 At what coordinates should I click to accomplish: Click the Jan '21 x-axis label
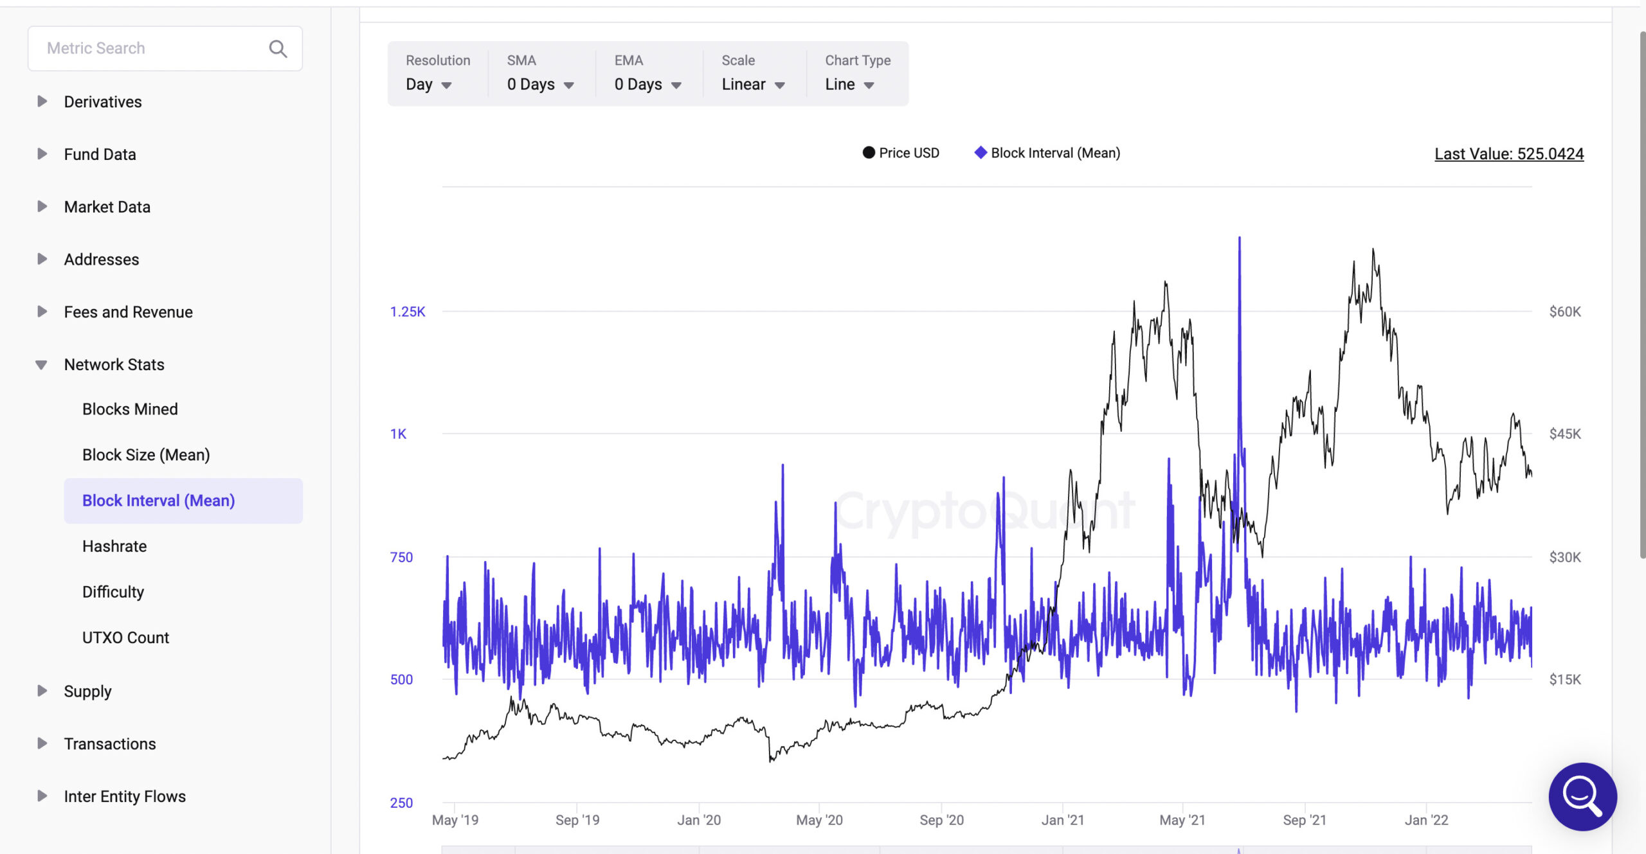1063,820
